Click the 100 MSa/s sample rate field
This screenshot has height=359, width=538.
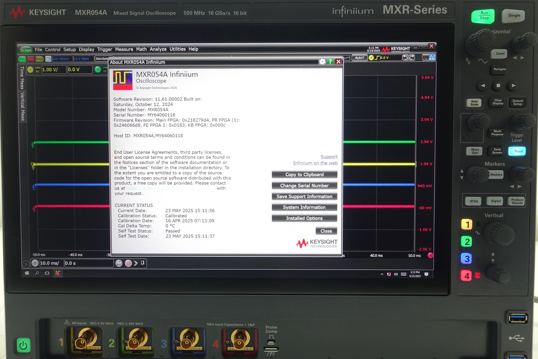coord(62,59)
